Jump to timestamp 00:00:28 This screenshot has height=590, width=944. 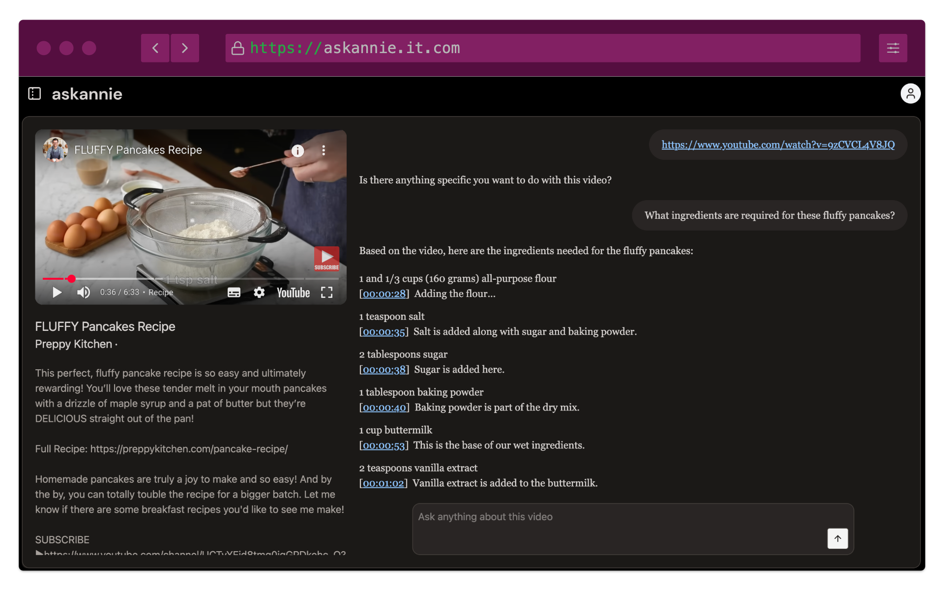coord(384,294)
